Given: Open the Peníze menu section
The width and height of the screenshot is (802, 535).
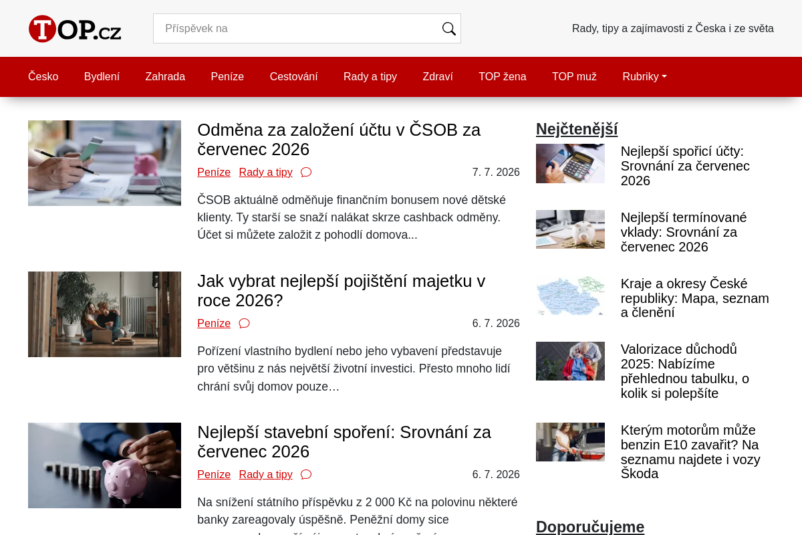Looking at the screenshot, I should coord(227,76).
